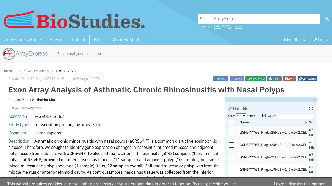Check the GSM577766_Plager25HuEx file checkbox
Image resolution: width=332 pixels, height=186 pixels.
[x=232, y=133]
